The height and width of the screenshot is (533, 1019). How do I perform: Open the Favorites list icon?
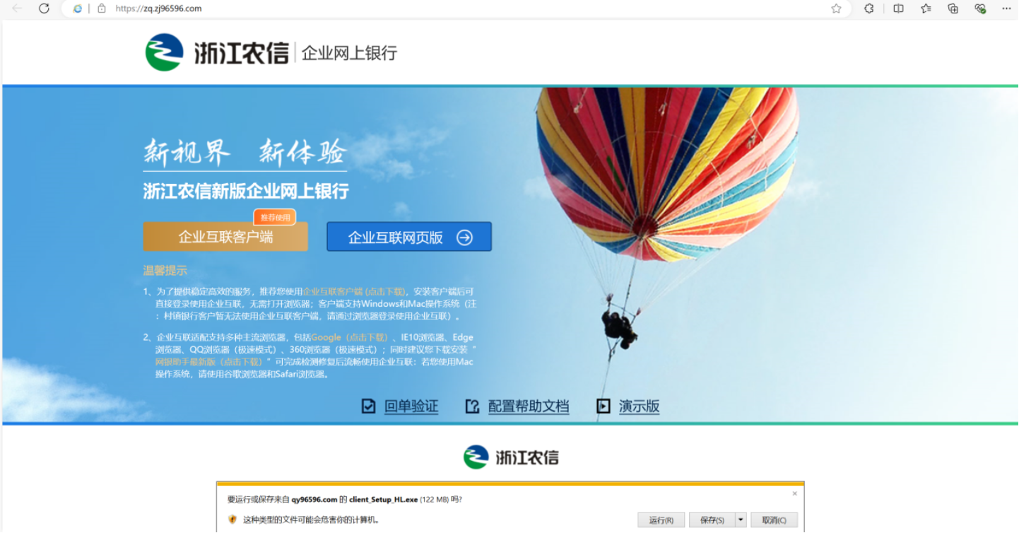926,8
